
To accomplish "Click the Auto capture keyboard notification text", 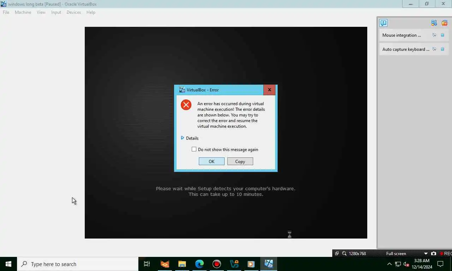I will click(x=406, y=49).
